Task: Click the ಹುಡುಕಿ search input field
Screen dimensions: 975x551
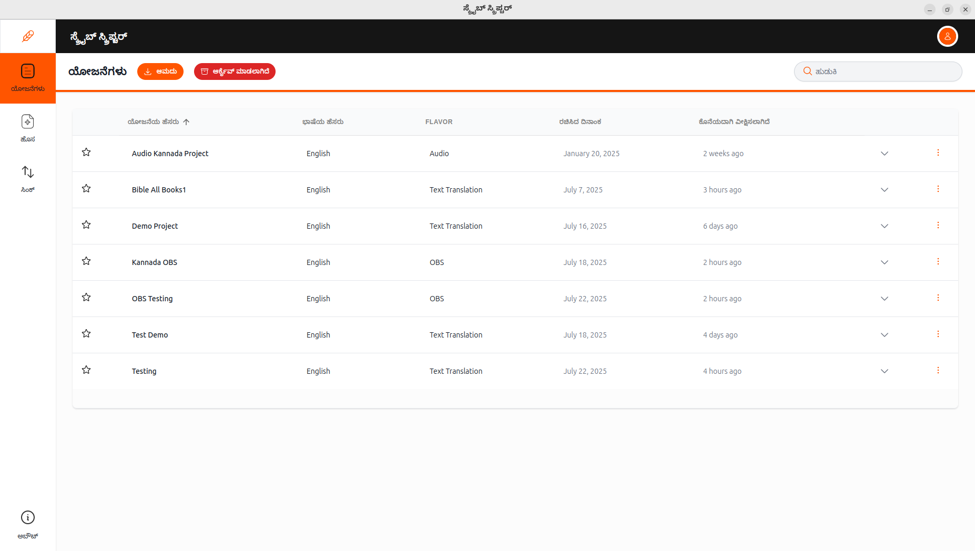Action: 878,71
